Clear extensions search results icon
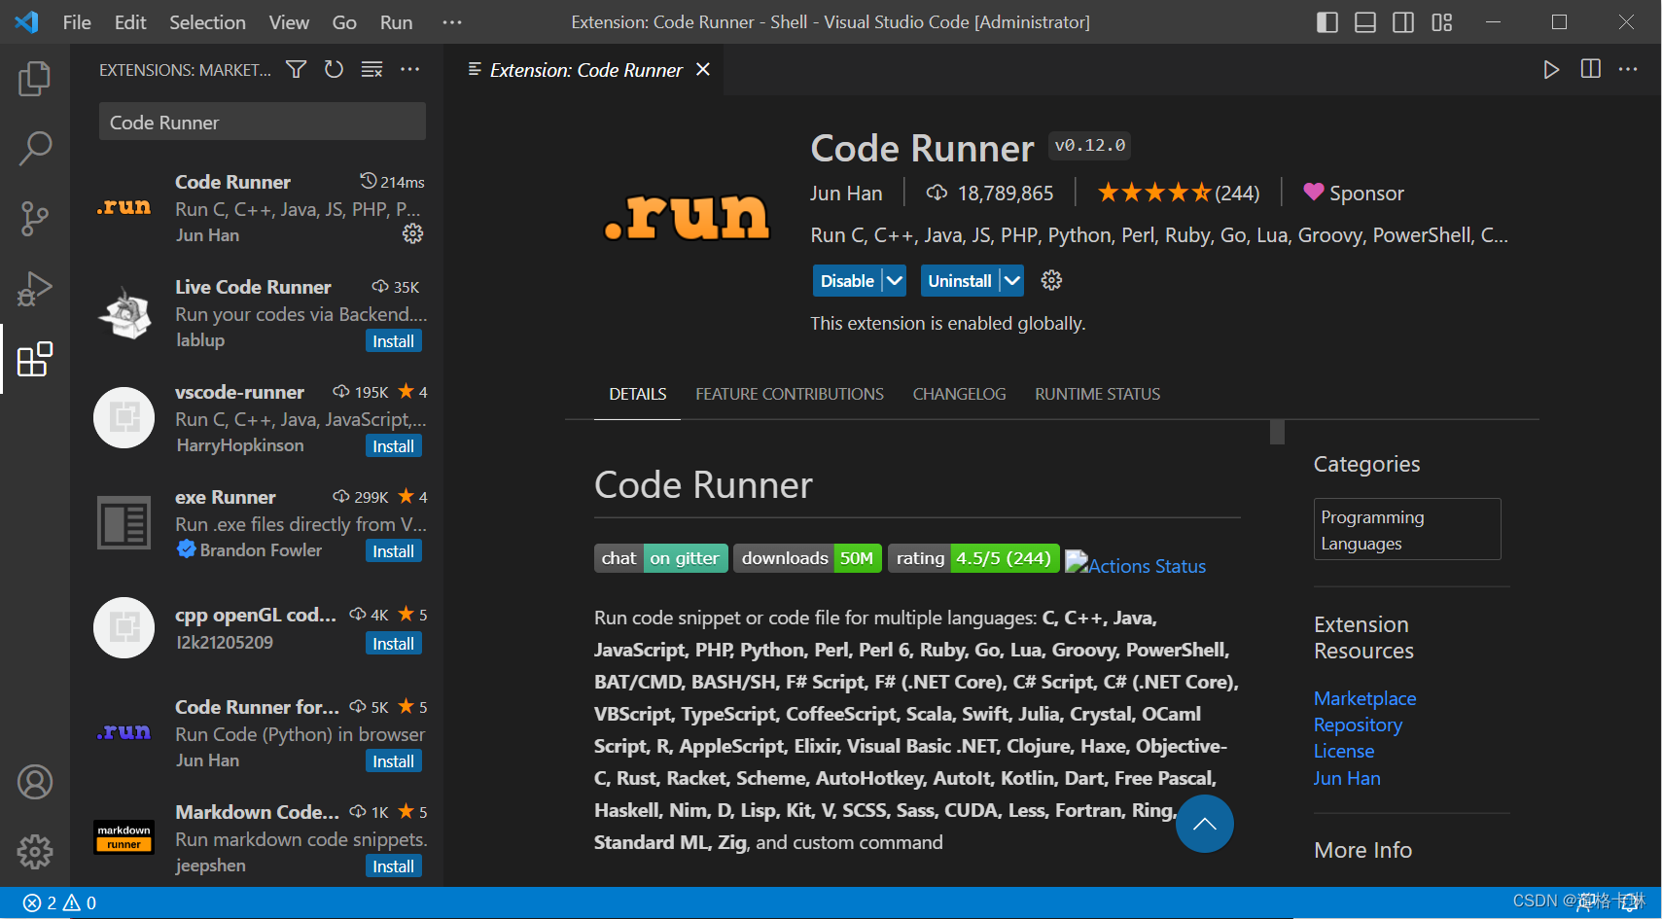Screen dimensions: 1662x919 pos(371,69)
